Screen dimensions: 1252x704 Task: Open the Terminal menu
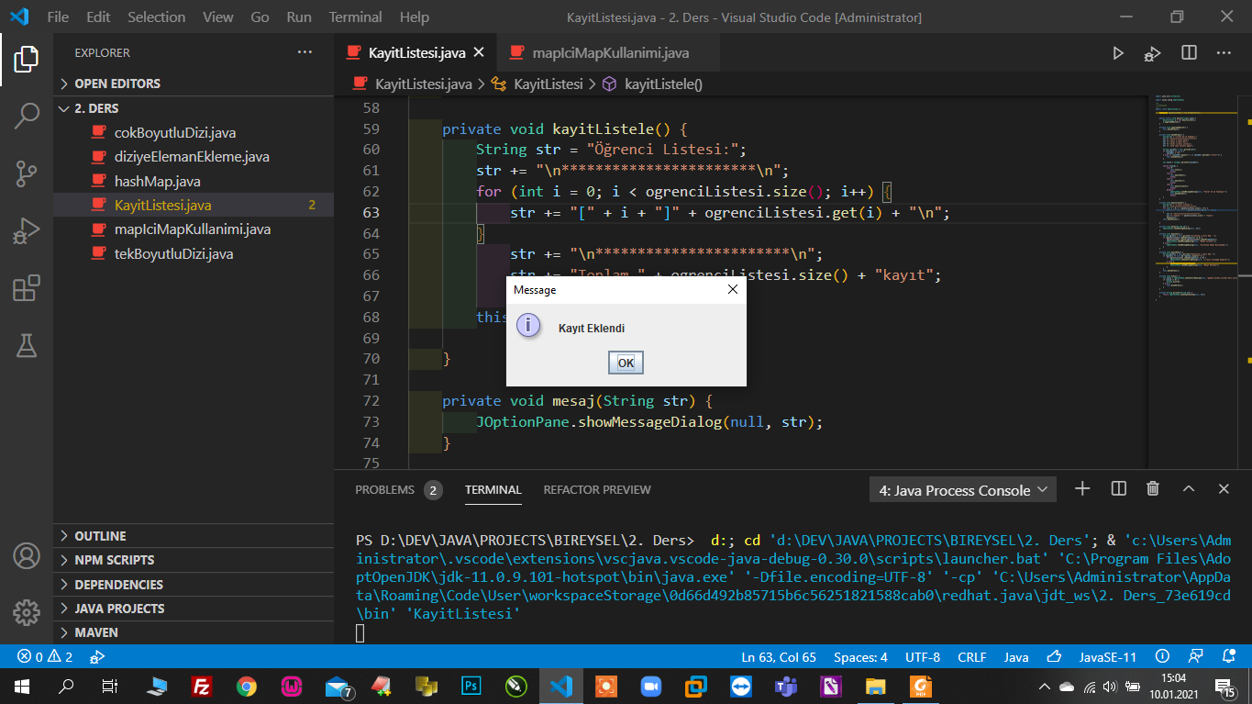click(x=355, y=17)
